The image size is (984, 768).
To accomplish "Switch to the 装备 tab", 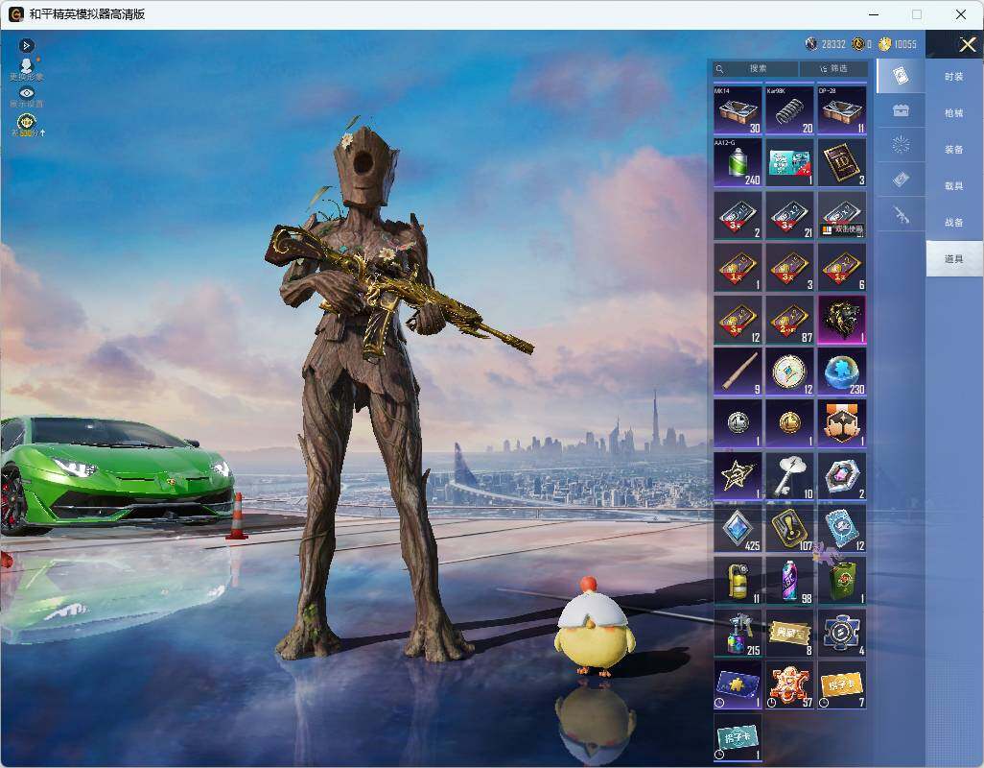I will point(954,150).
